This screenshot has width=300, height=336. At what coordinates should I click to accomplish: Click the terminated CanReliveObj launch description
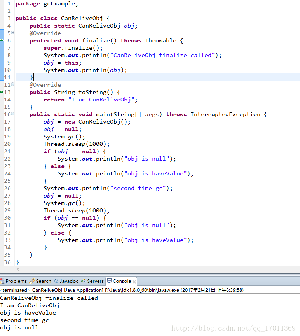(122, 290)
